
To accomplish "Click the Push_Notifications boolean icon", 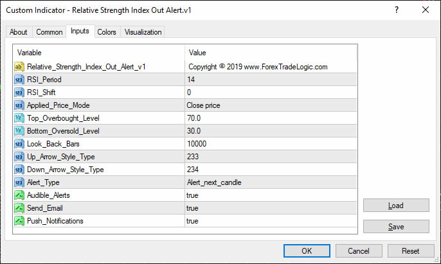I will [19, 220].
